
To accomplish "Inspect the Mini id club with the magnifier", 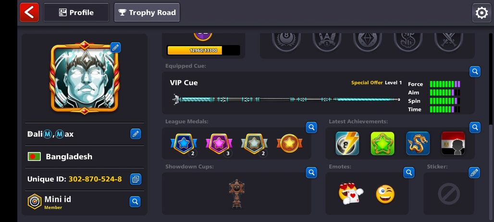I will 135,201.
